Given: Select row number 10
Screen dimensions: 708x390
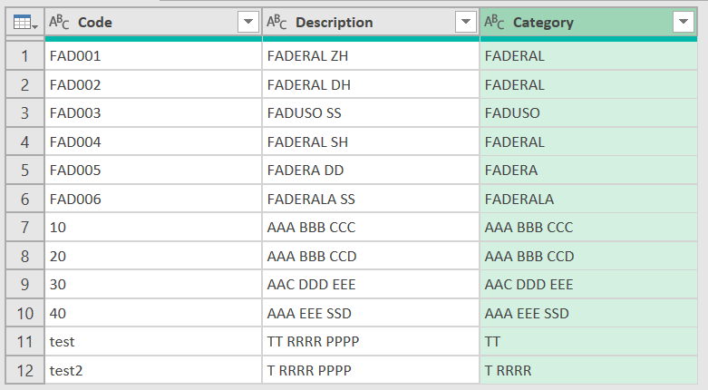Looking at the screenshot, I should [24, 313].
